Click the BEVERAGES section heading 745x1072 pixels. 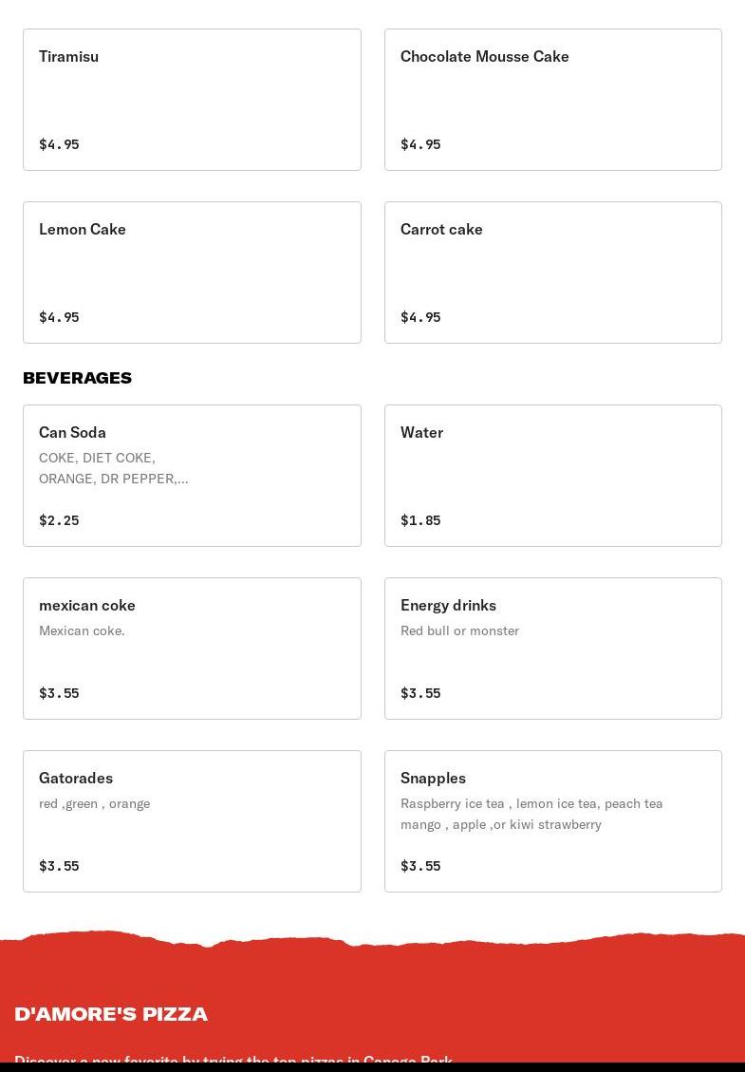coord(77,377)
